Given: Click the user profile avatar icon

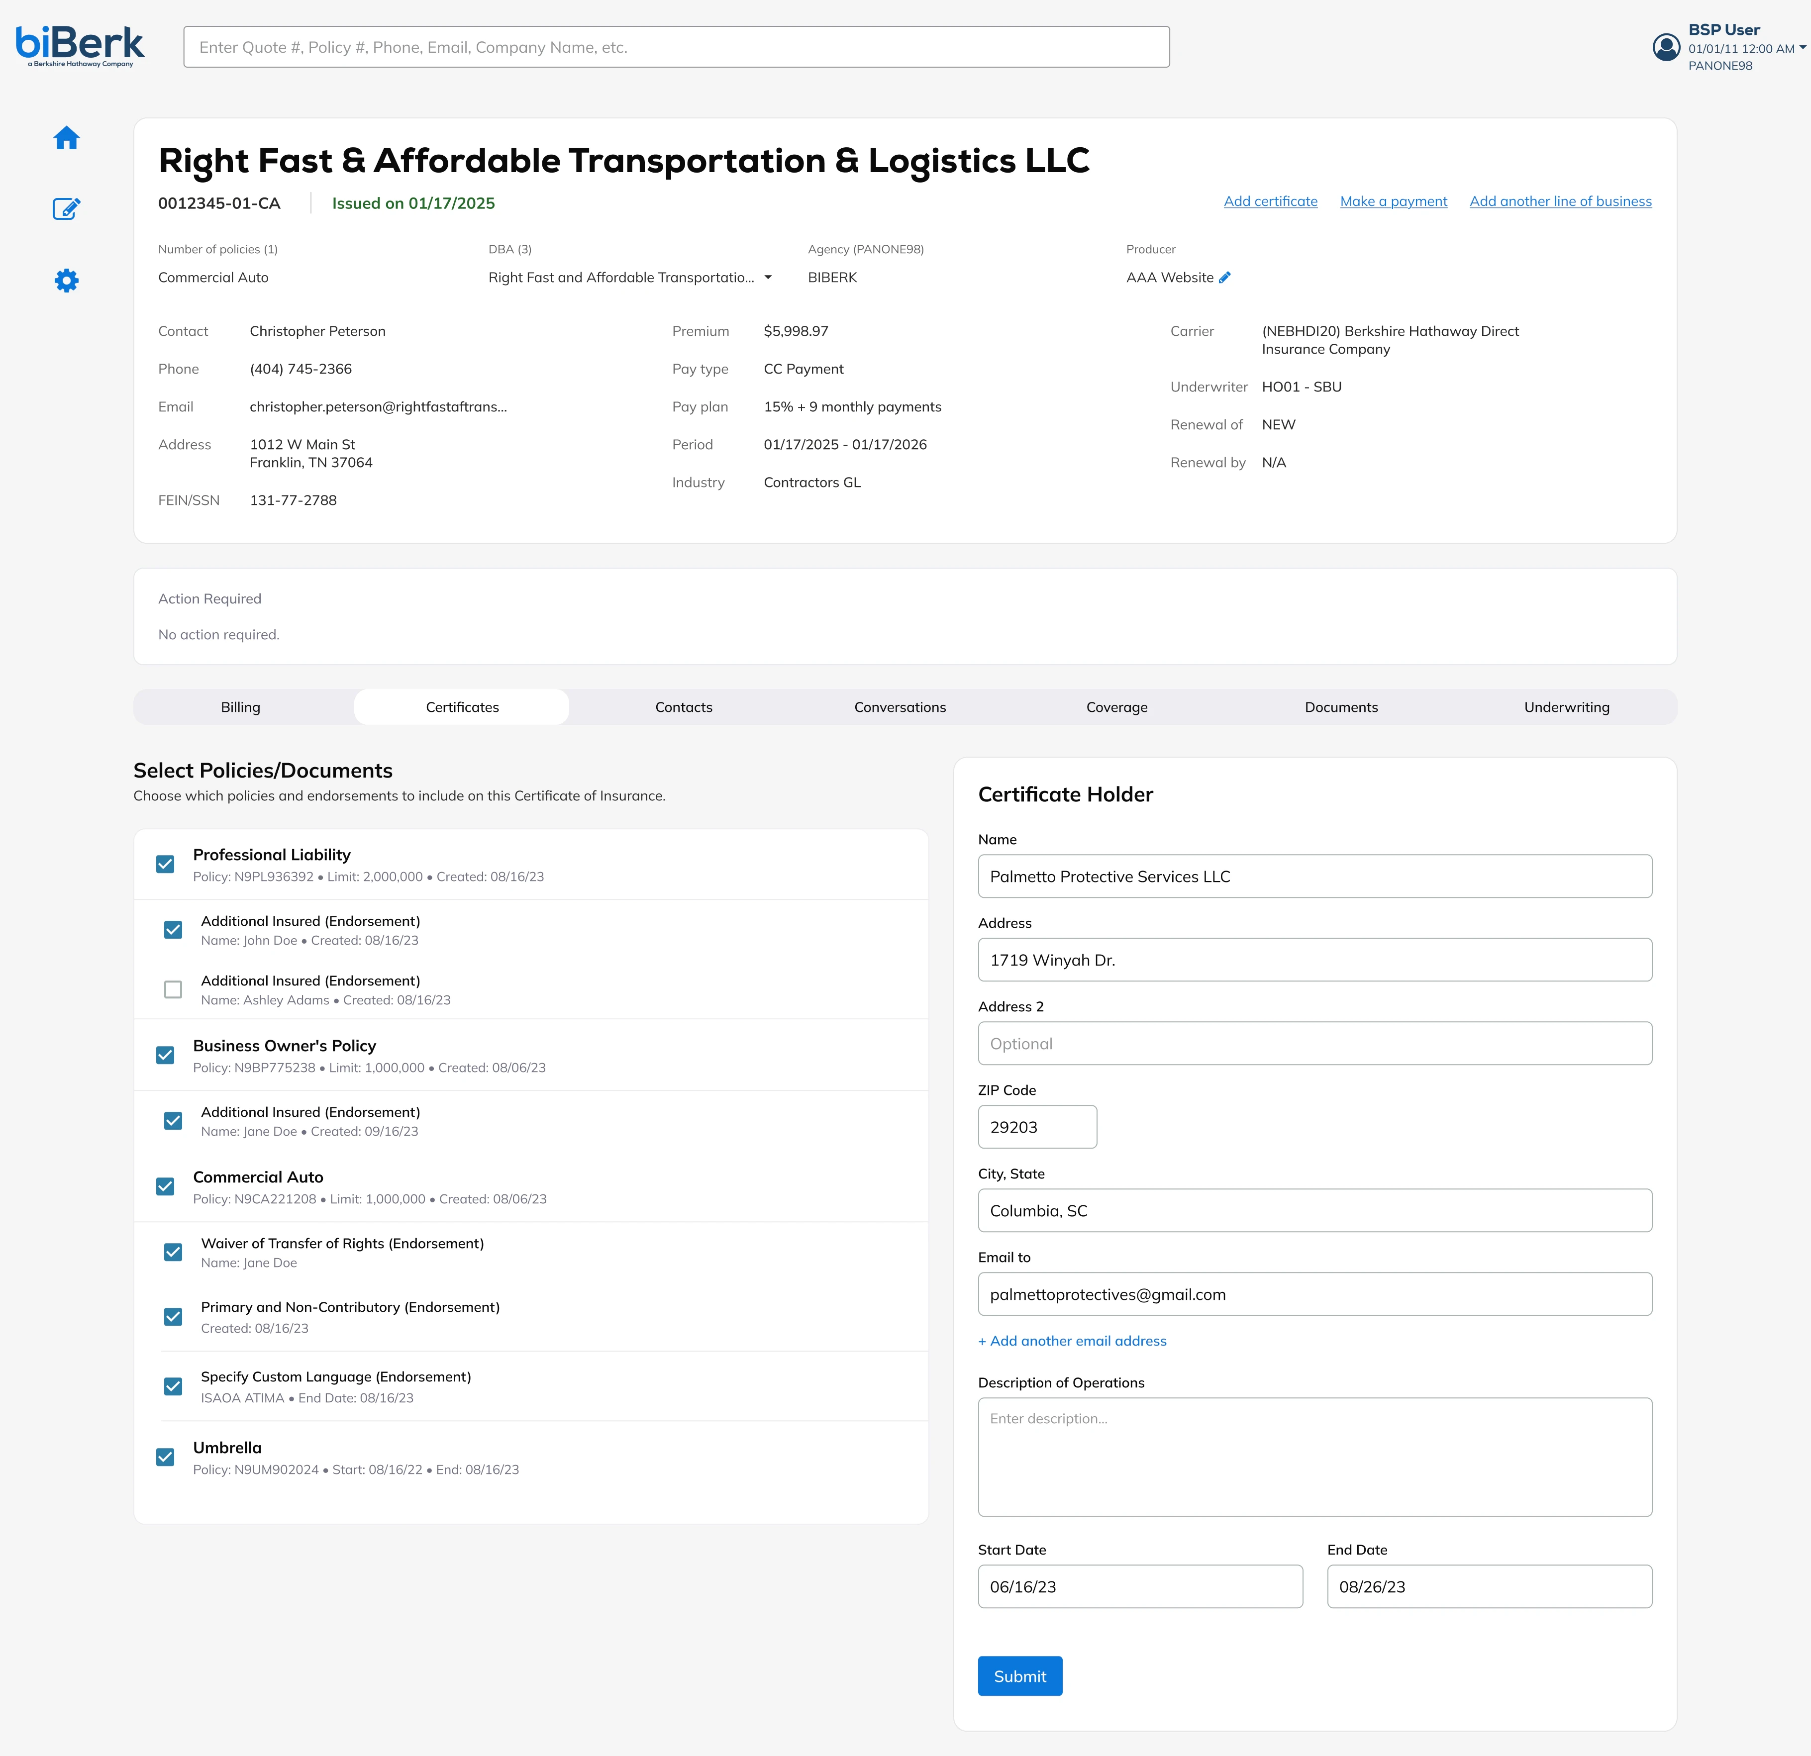Looking at the screenshot, I should [x=1666, y=47].
